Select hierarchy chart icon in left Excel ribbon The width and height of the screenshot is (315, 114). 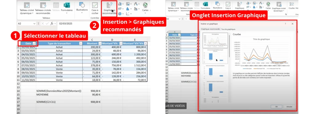point(128,4)
